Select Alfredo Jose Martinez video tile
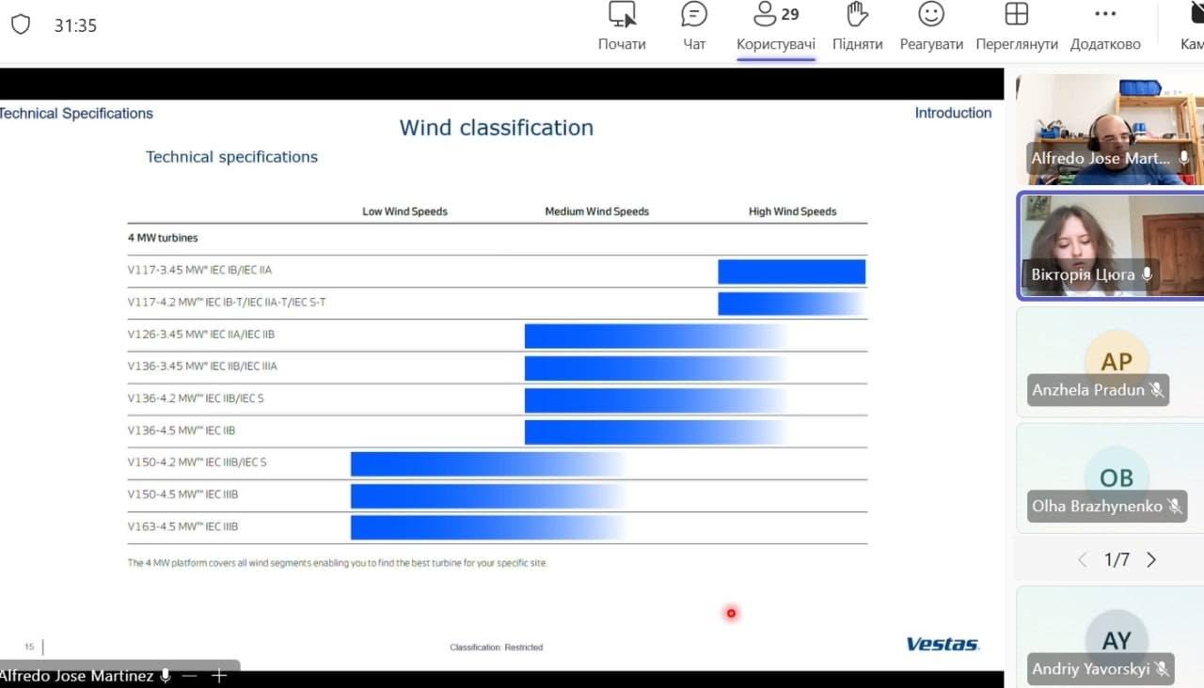 pyautogui.click(x=1110, y=130)
